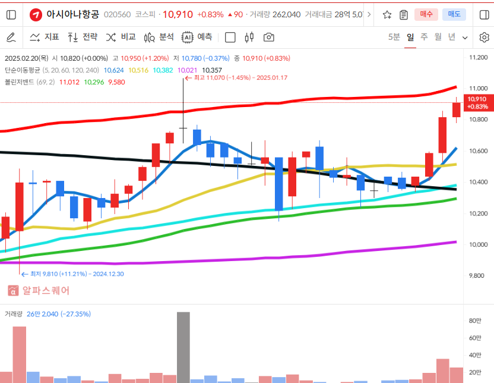Expand header info with right chevron

(369, 14)
